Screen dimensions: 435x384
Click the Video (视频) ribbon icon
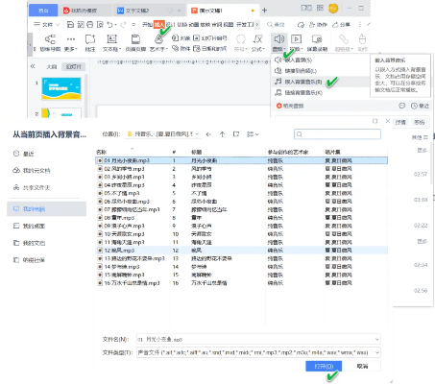[296, 39]
